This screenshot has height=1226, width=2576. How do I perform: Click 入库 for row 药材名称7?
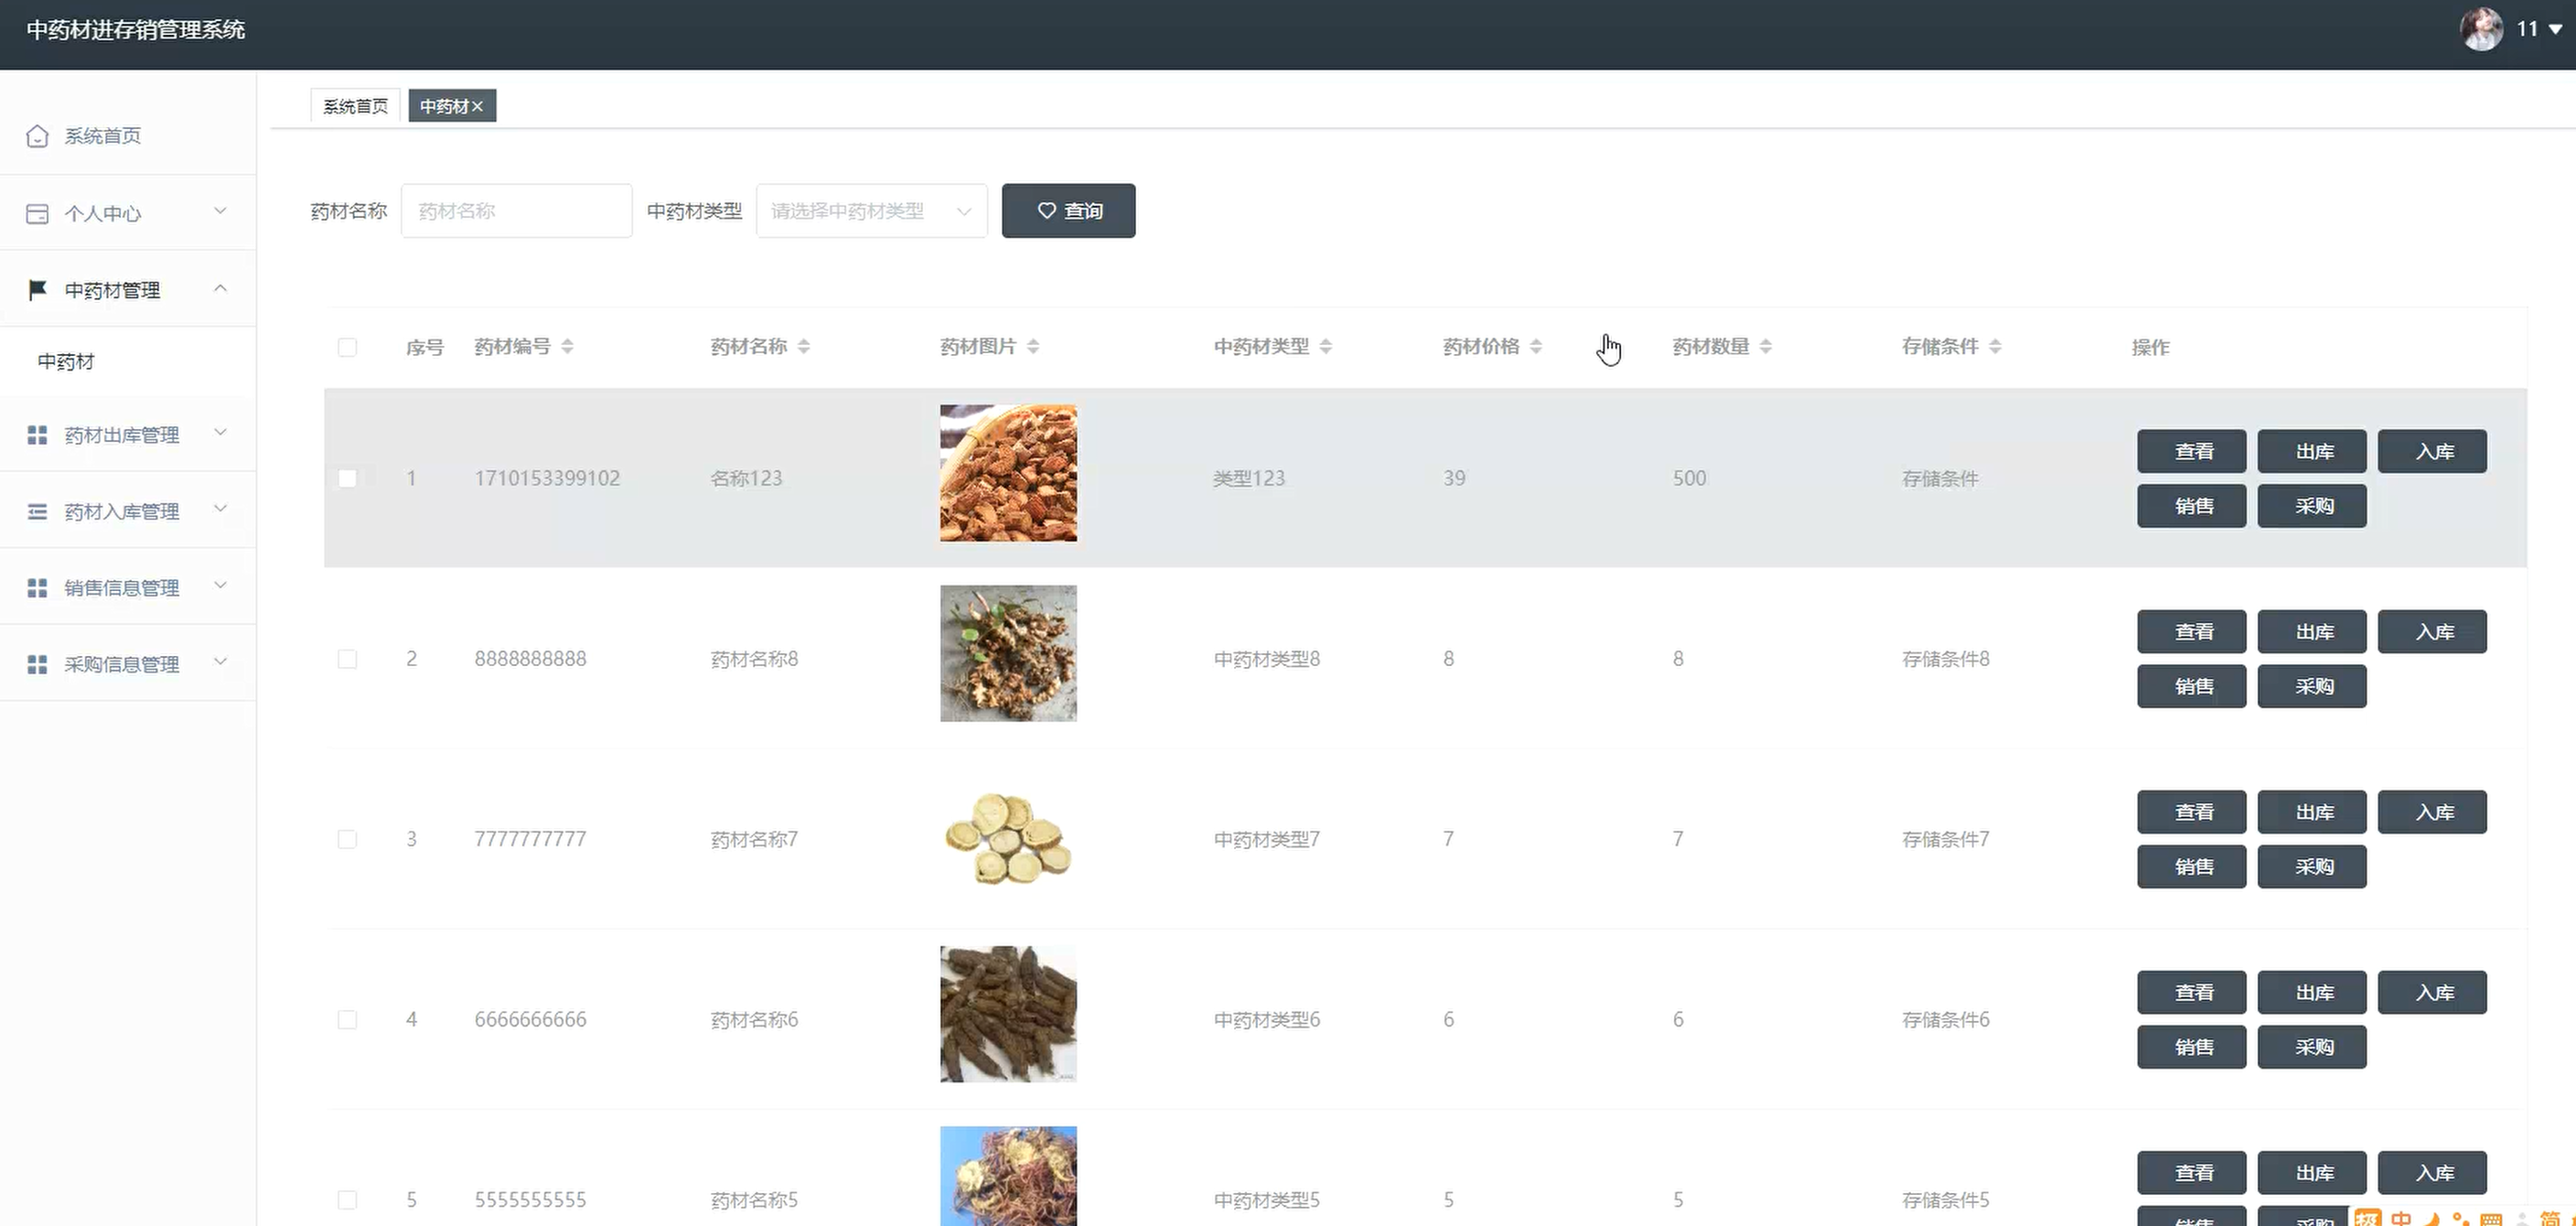coord(2432,812)
